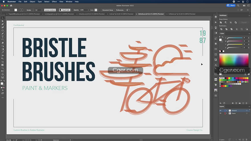Click the Unite shape mode icon

221,23
